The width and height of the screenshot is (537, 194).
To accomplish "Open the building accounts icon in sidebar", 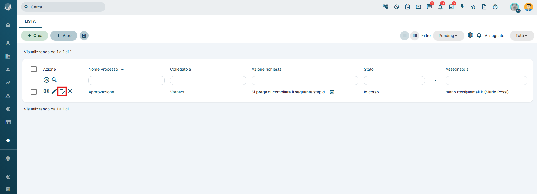I will (x=8, y=56).
